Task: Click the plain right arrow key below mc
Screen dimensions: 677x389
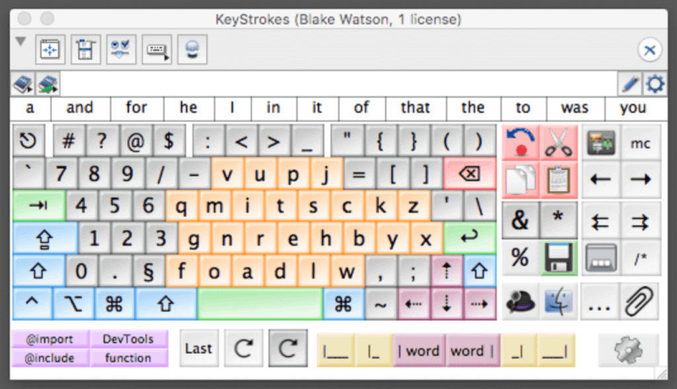Action: click(x=640, y=180)
